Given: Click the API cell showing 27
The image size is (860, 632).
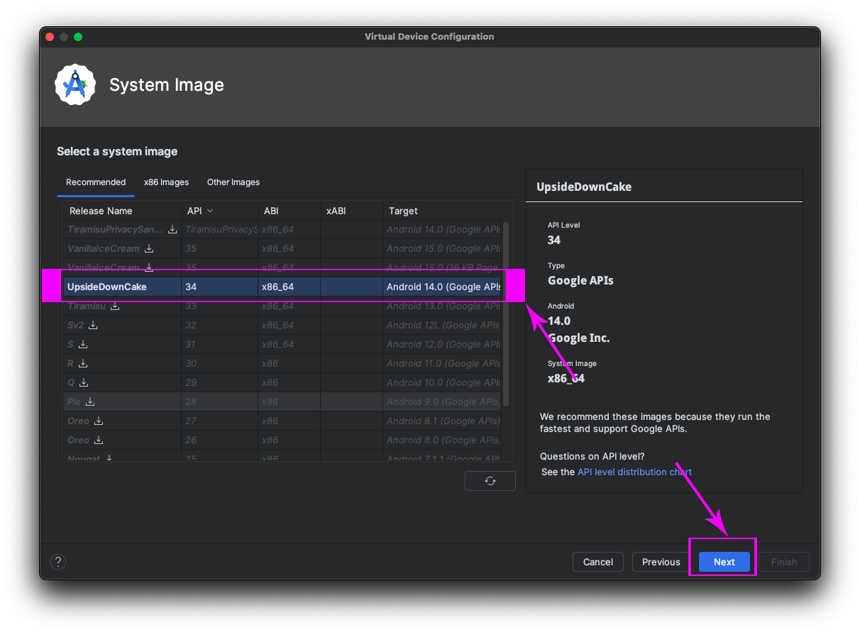Looking at the screenshot, I should (220, 421).
